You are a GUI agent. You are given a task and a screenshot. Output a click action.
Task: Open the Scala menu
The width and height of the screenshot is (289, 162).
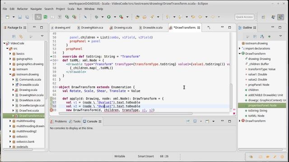[71, 9]
